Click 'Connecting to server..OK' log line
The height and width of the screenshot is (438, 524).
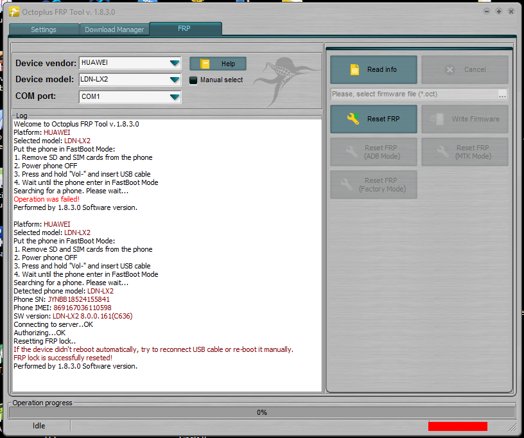point(53,324)
